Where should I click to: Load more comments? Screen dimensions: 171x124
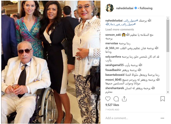[120, 29]
